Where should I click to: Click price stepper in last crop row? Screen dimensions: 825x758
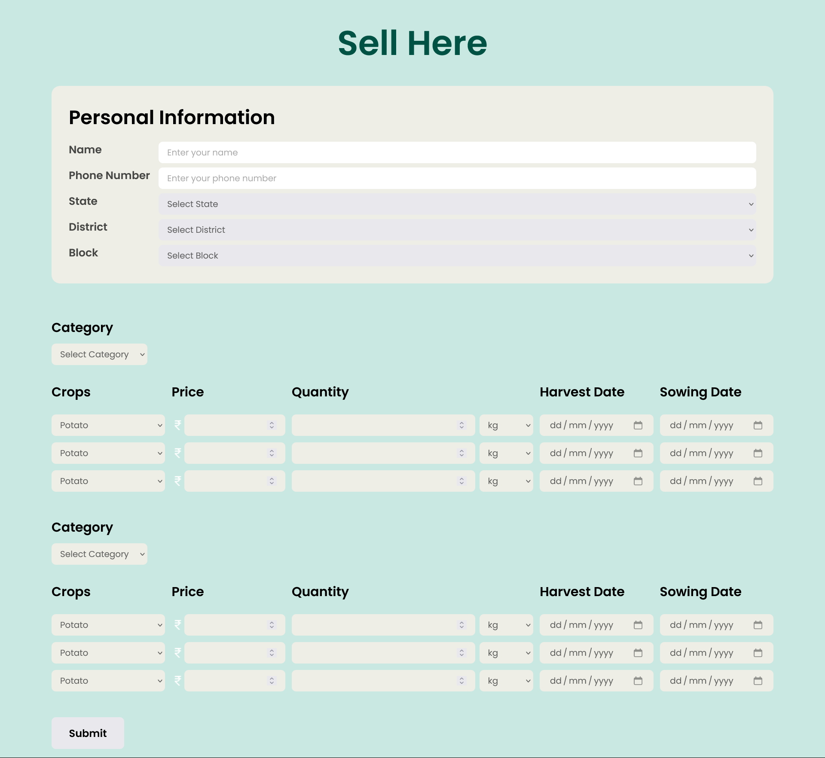click(x=272, y=681)
